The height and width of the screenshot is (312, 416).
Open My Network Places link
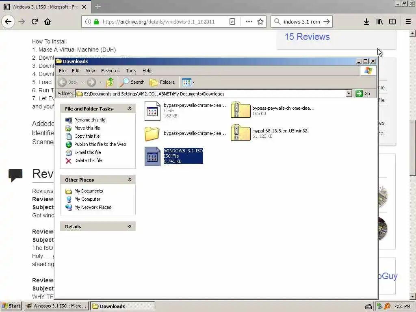(93, 207)
